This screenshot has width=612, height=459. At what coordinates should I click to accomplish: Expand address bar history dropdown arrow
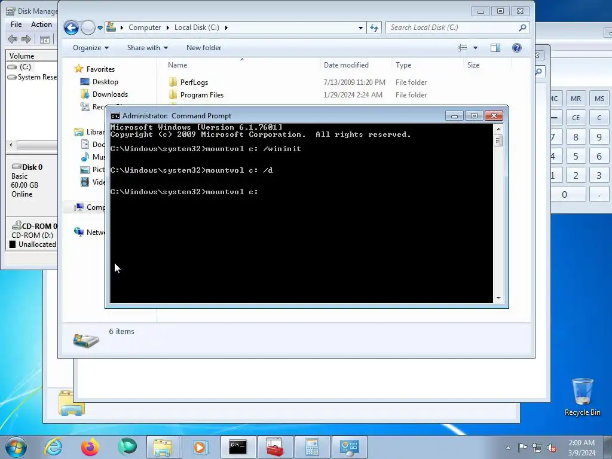pos(360,27)
